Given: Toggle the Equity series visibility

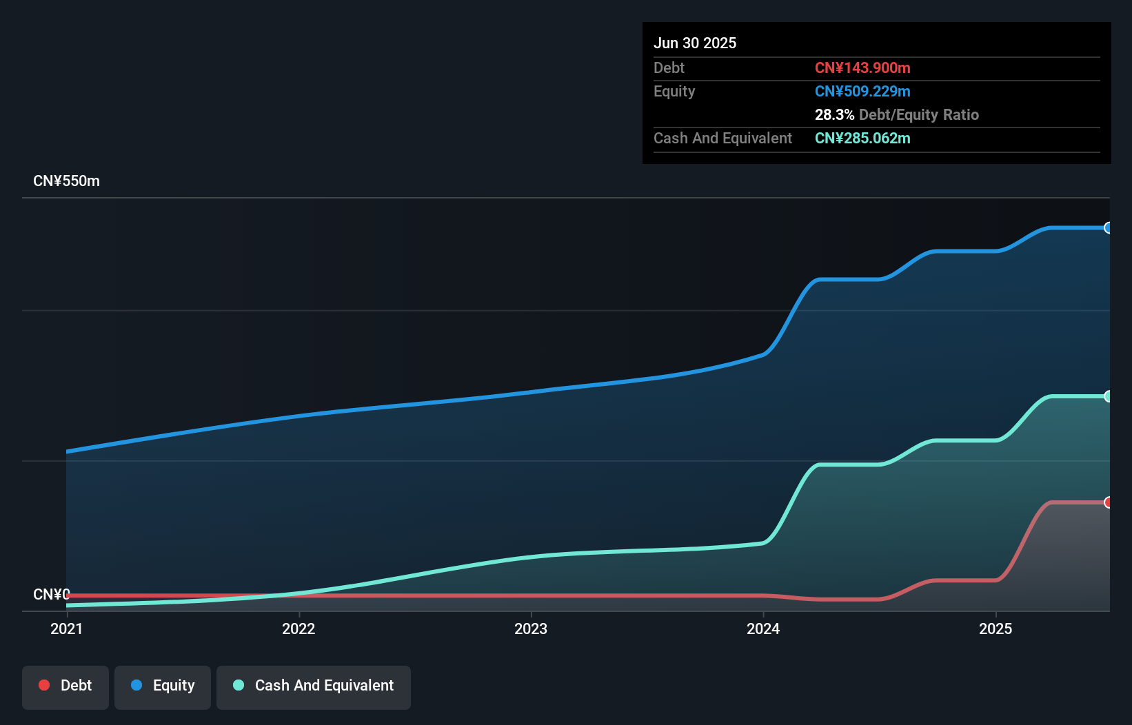Looking at the screenshot, I should click(x=162, y=686).
